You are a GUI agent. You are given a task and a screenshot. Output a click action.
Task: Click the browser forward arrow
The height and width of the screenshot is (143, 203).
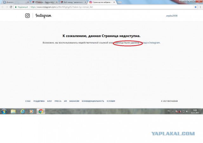point(7,7)
